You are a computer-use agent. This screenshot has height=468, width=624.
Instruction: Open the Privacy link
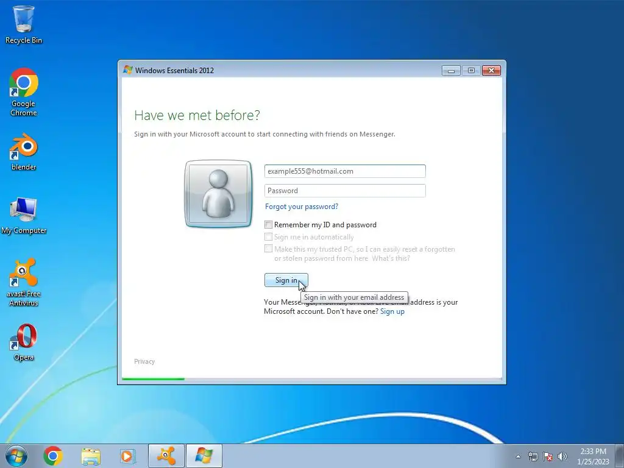click(x=144, y=361)
